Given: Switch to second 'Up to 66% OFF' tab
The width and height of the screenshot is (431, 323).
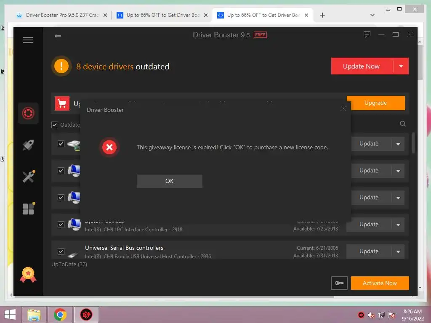Looking at the screenshot, I should [162, 15].
